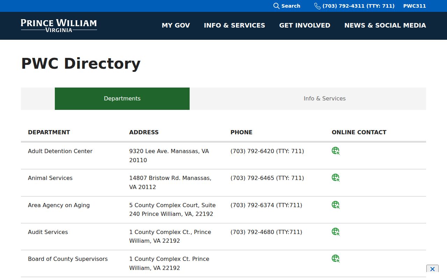Screen dimensions: 447x279
Task: Open the INFO & SERVICES menu
Action: pos(234,25)
